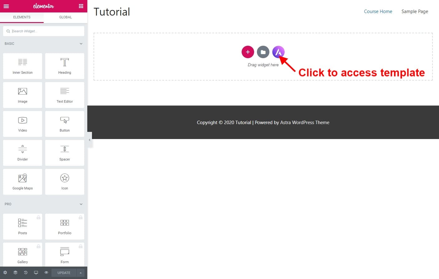Select the Divider widget
Screen dimensions: 439x279
click(22, 153)
